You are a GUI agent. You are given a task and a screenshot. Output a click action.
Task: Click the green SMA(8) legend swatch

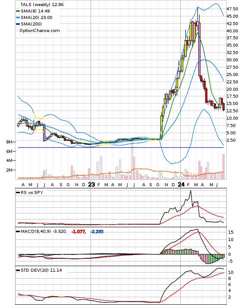pos(18,11)
